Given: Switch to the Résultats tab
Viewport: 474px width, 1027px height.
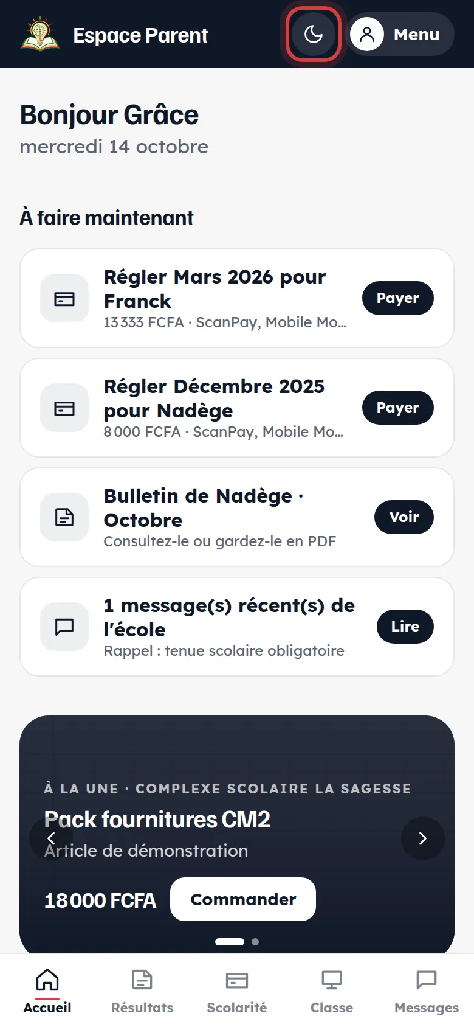Looking at the screenshot, I should coord(142,990).
